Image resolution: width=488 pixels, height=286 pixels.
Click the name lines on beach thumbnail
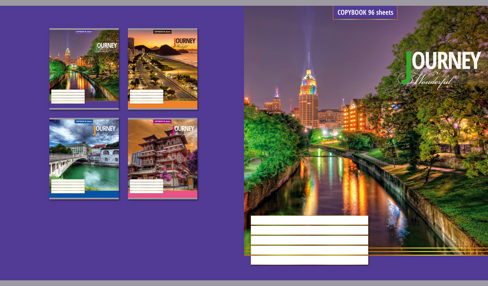(146, 97)
